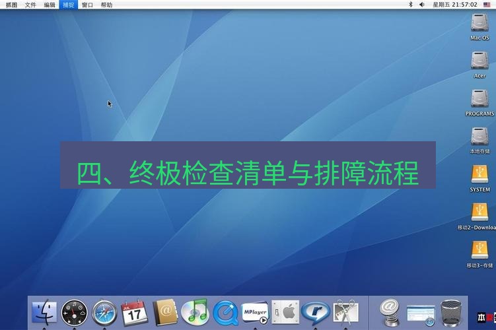This screenshot has height=330, width=496.
Task: Open the 编辑 menu
Action: pyautogui.click(x=50, y=5)
